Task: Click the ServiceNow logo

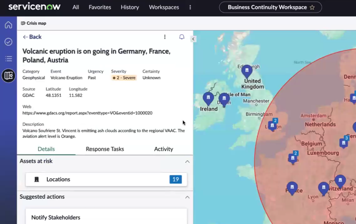Action: (x=34, y=6)
